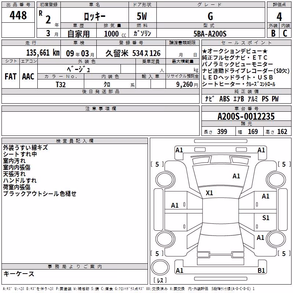Select the grade value G

point(210,16)
